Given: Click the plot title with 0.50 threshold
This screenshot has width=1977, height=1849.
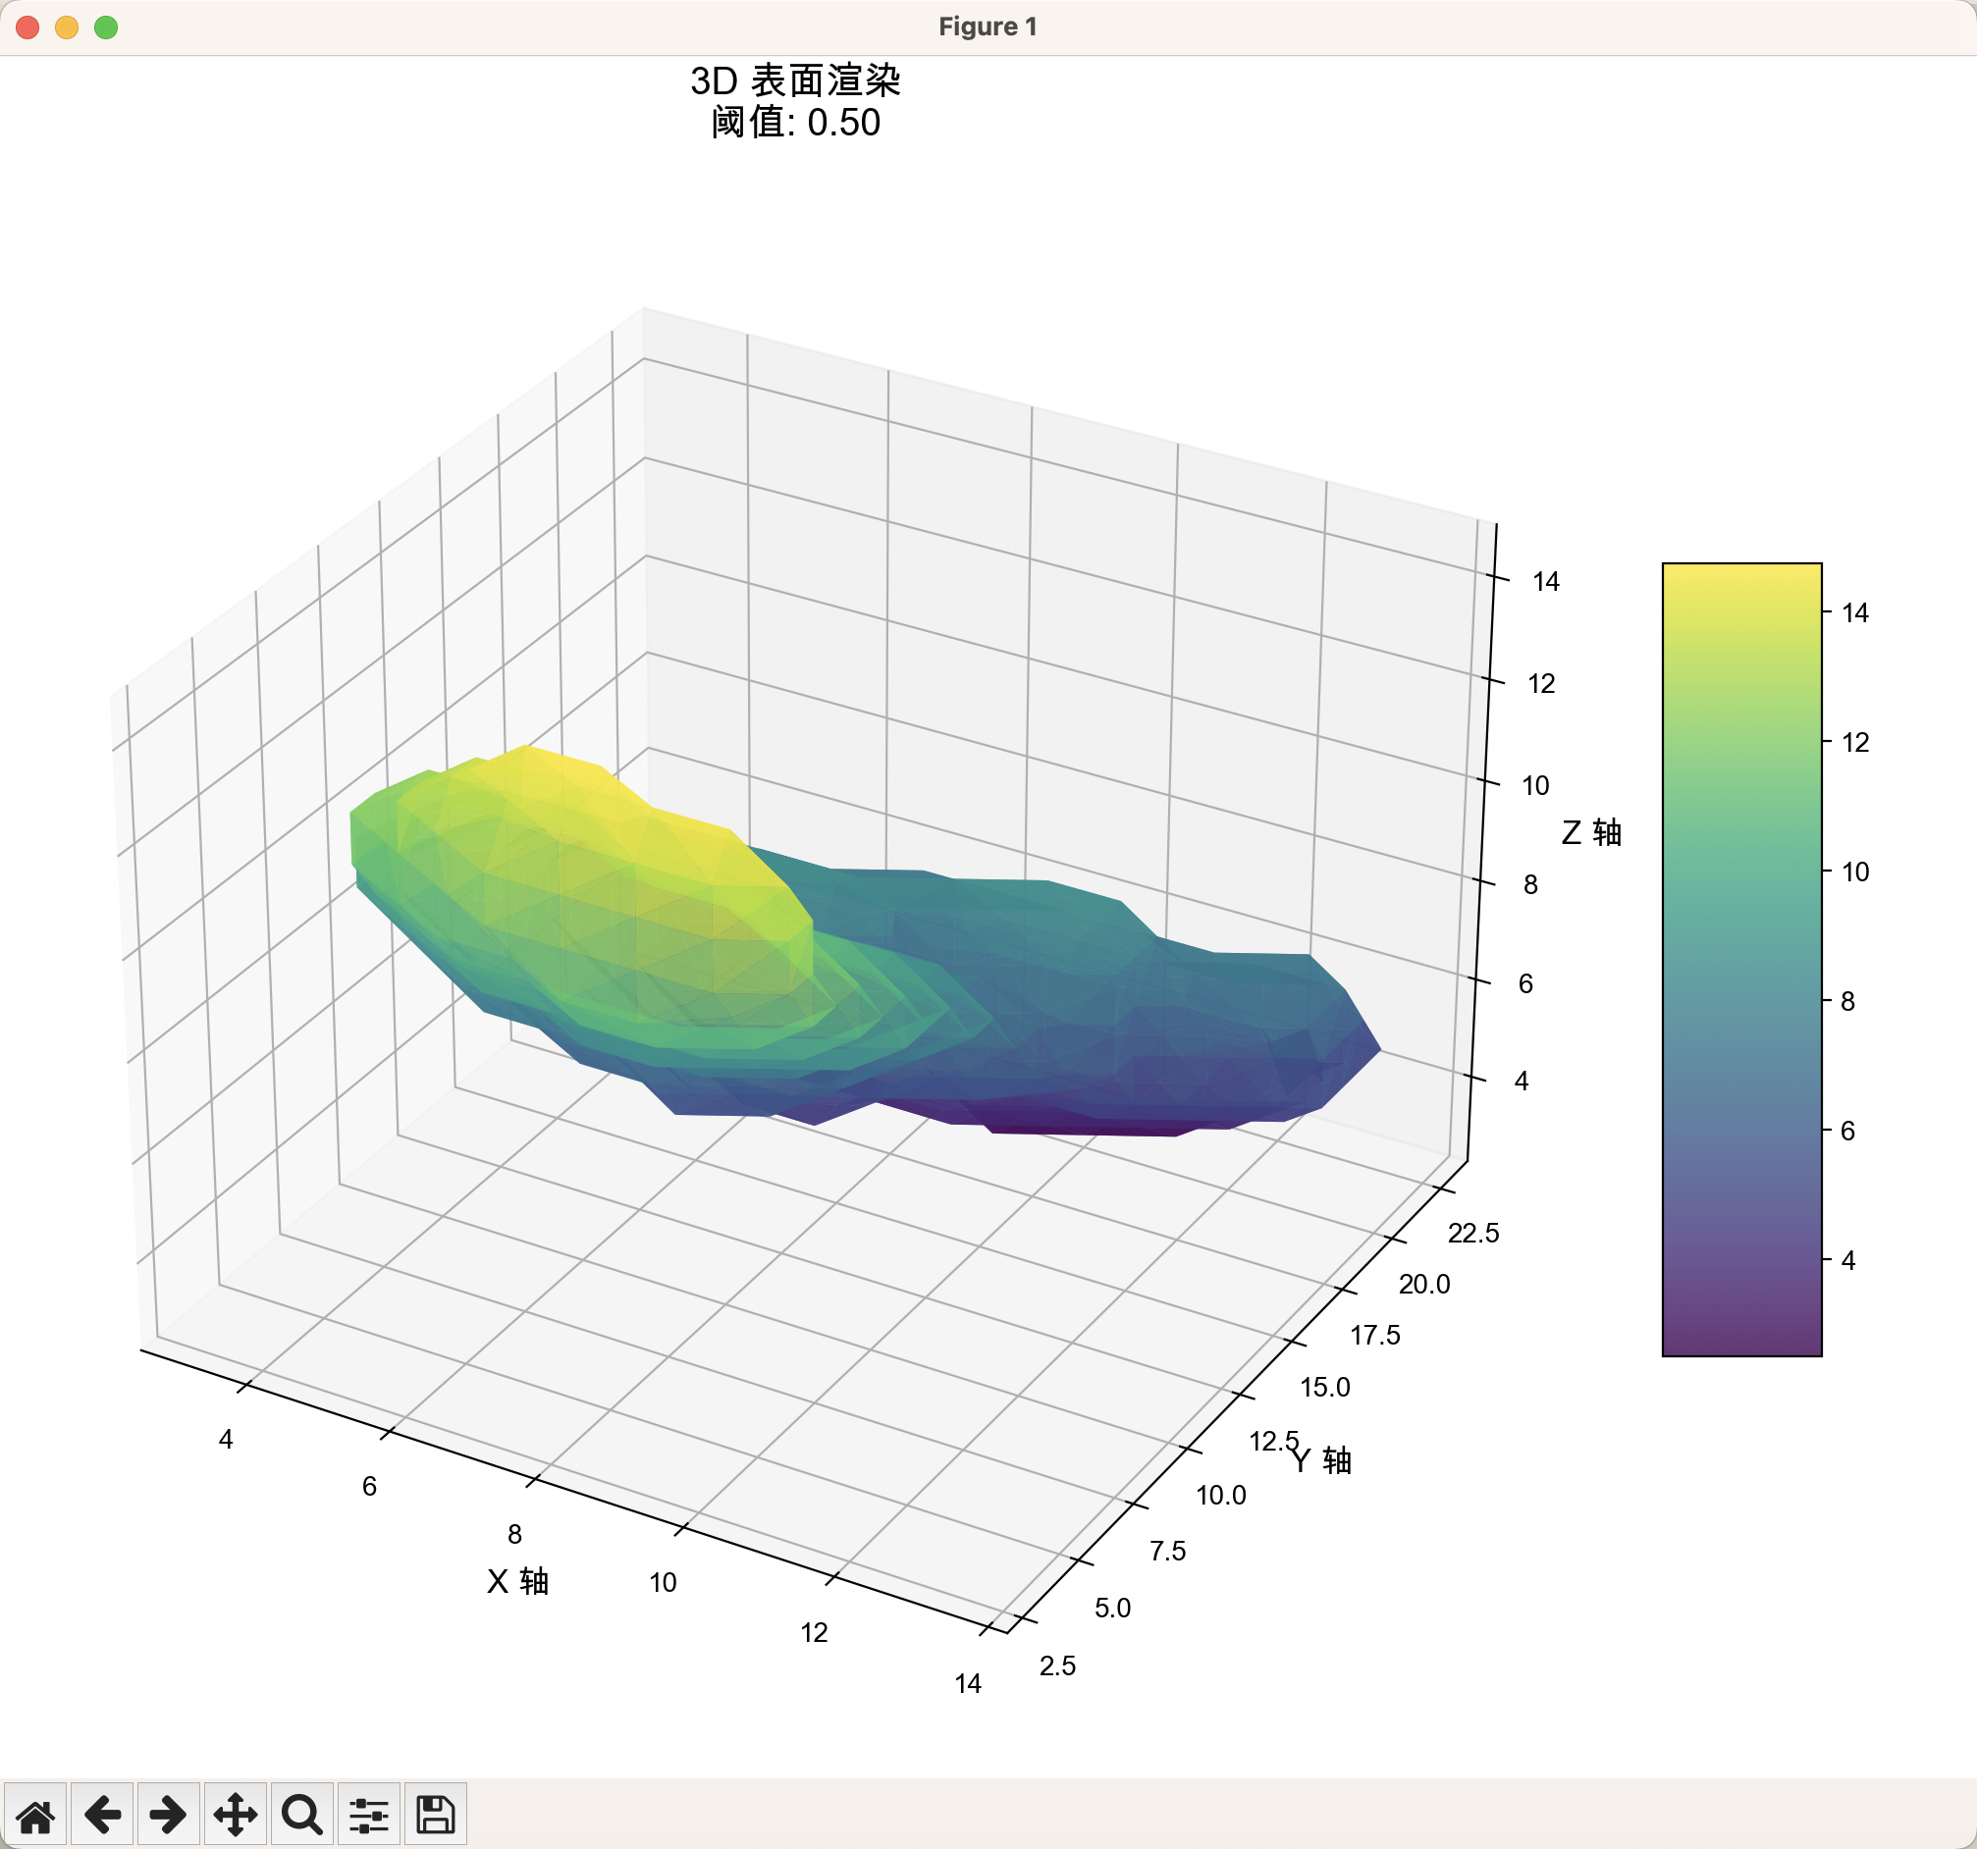Looking at the screenshot, I should click(794, 102).
